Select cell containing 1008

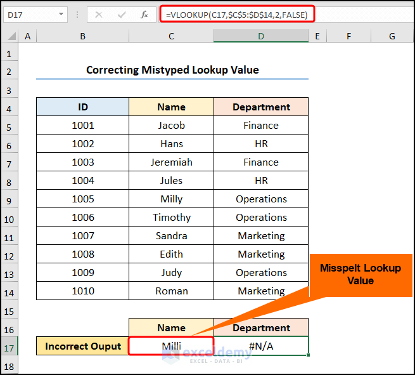point(82,254)
